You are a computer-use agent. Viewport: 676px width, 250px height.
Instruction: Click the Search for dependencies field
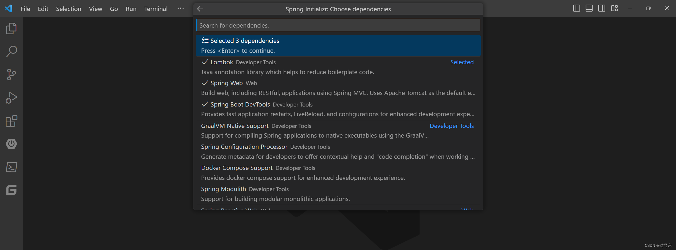(338, 25)
